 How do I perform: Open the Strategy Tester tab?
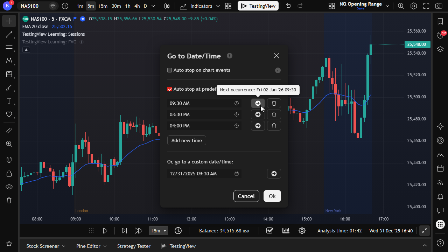click(x=134, y=246)
